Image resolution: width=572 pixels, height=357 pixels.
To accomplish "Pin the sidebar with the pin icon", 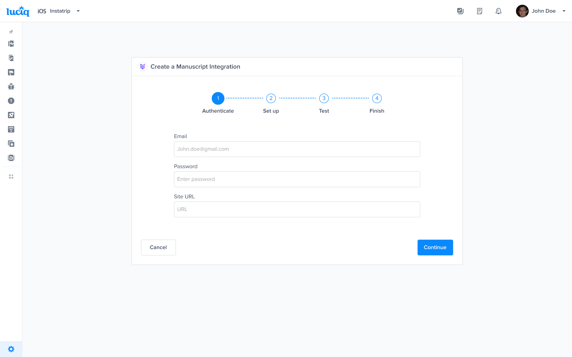I will click(x=11, y=32).
